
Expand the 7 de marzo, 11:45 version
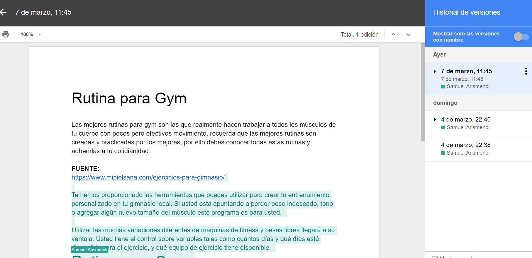[435, 71]
